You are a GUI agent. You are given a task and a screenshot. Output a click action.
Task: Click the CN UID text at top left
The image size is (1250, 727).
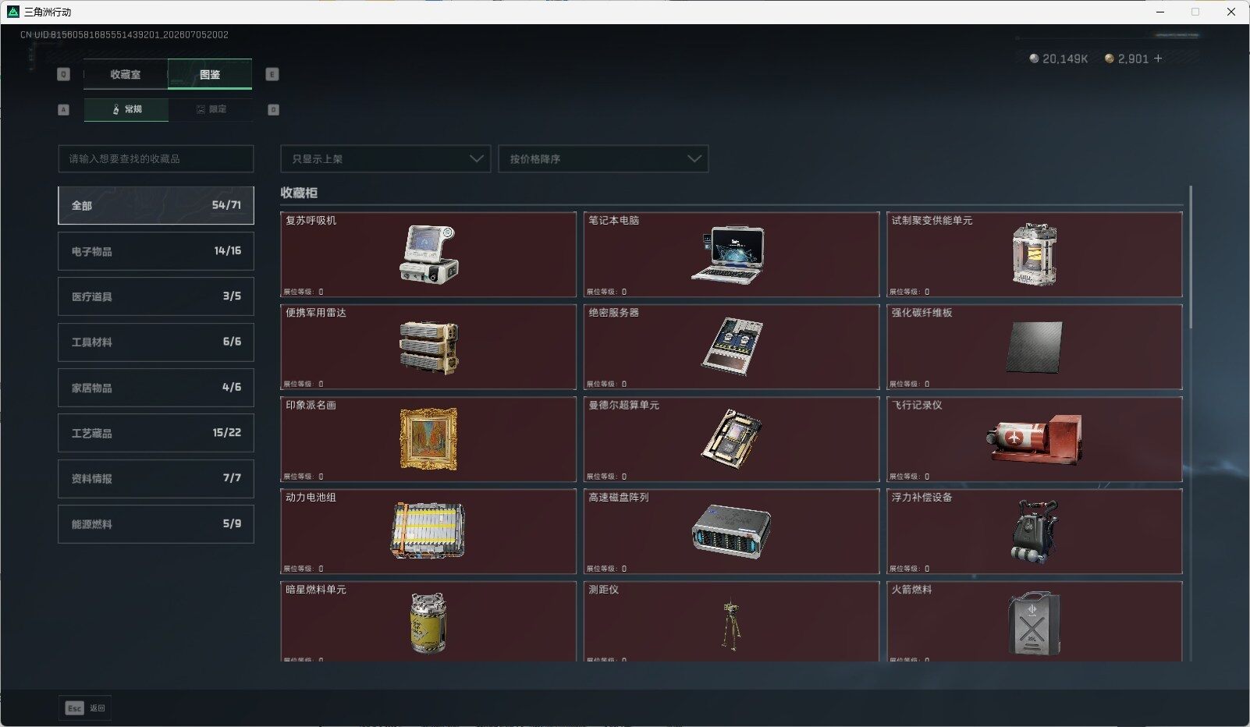tap(124, 35)
